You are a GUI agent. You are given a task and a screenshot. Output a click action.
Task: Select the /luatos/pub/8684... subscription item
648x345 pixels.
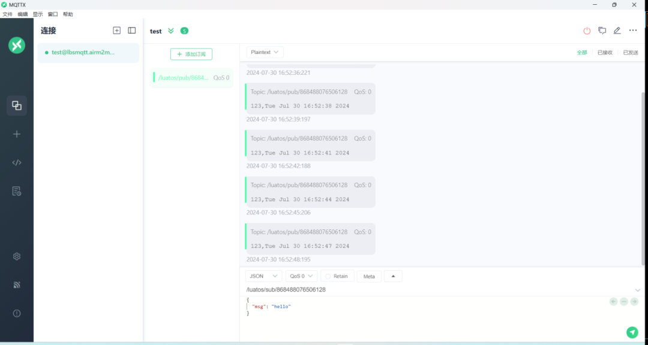pyautogui.click(x=192, y=78)
